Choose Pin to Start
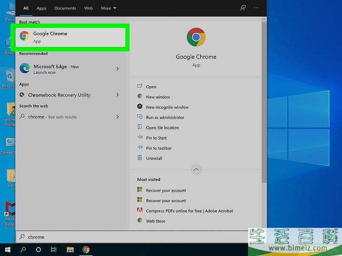This screenshot has height=256, width=342. [156, 138]
